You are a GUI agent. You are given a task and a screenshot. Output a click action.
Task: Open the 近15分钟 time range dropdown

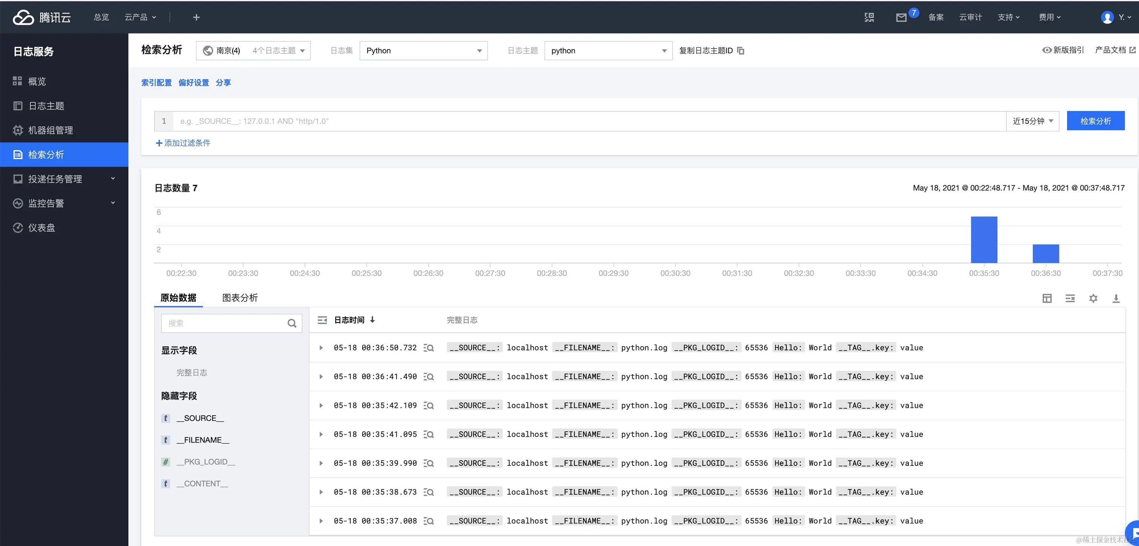(x=1032, y=121)
